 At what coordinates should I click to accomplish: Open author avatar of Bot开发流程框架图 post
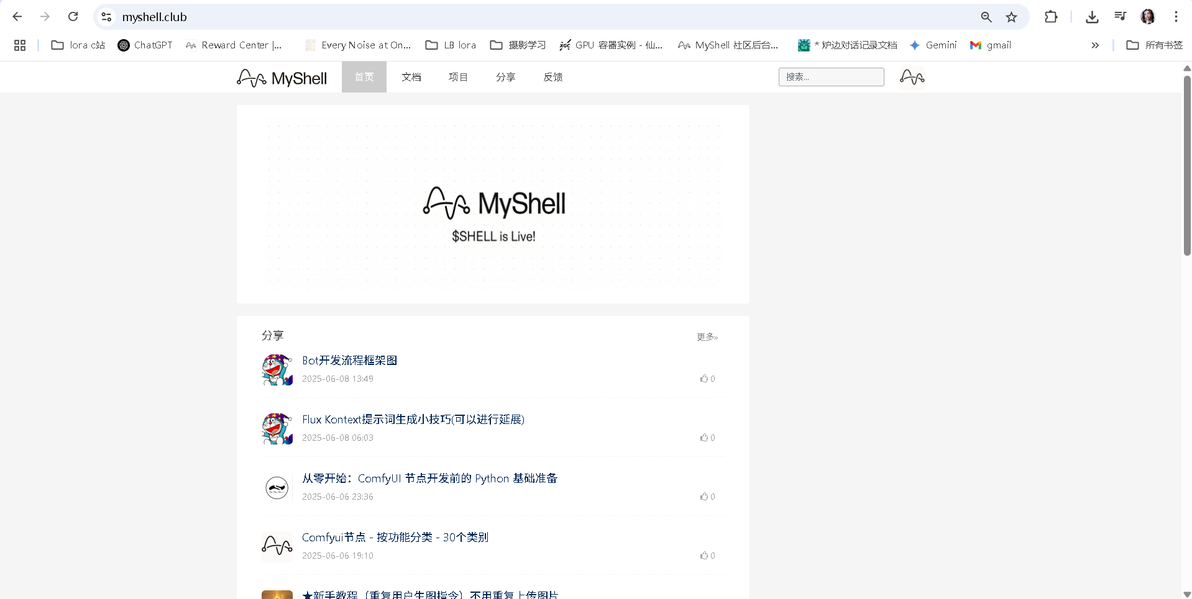tap(277, 370)
